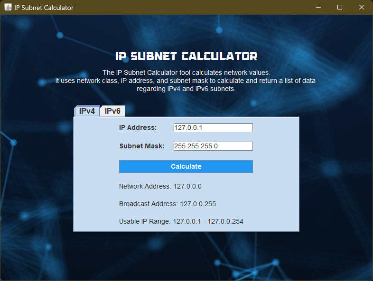This screenshot has width=373, height=281.
Task: Select the Broadcast Address result text
Action: click(x=168, y=204)
